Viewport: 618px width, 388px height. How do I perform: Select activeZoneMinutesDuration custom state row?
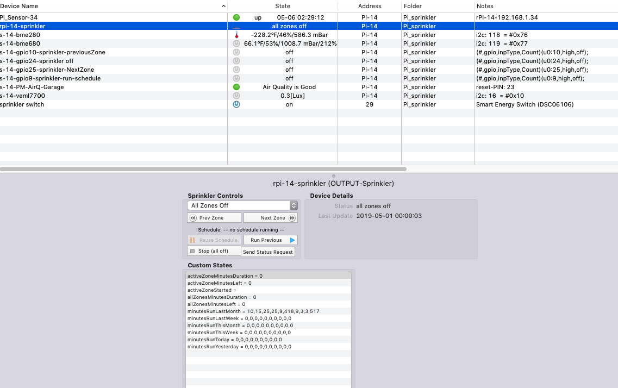click(269, 276)
